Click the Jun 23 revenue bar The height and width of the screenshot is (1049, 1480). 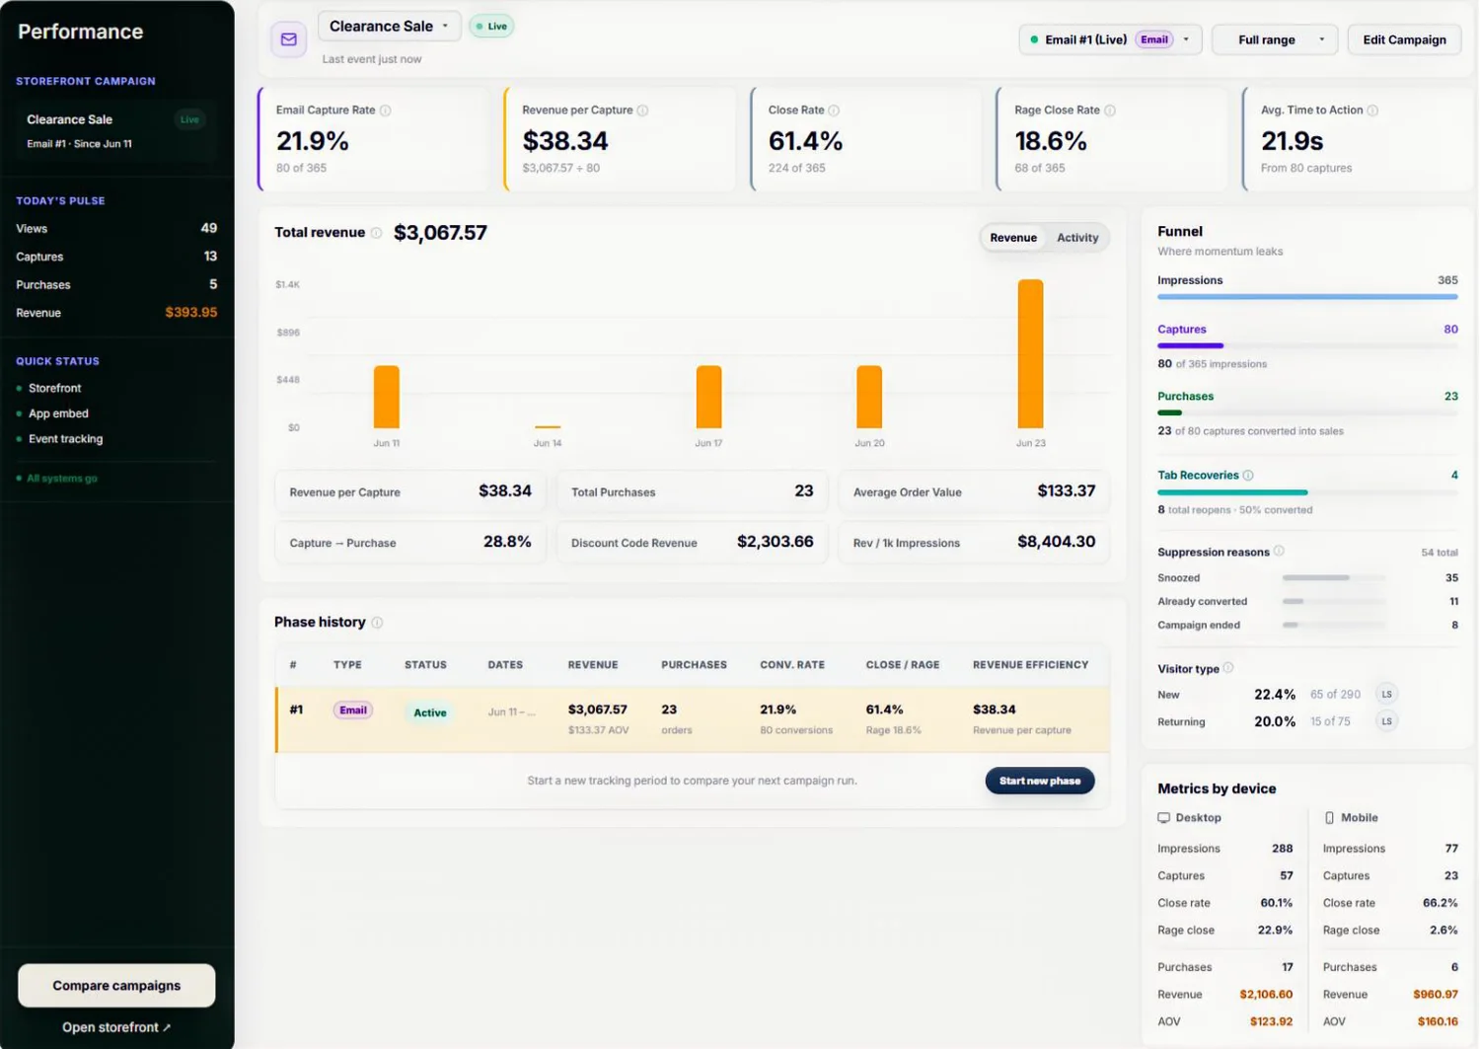[x=1030, y=354]
